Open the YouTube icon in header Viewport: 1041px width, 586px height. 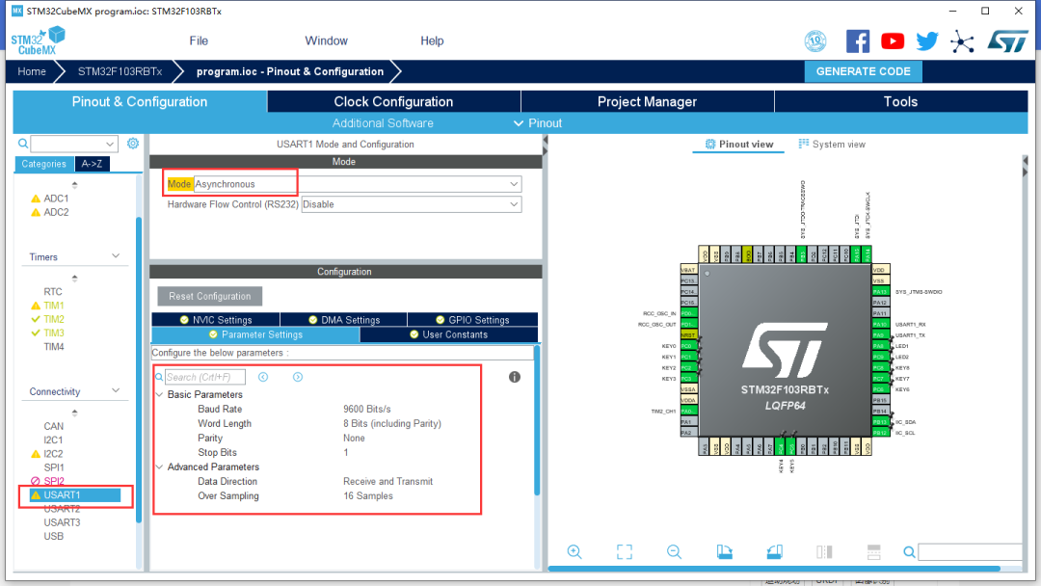(893, 41)
